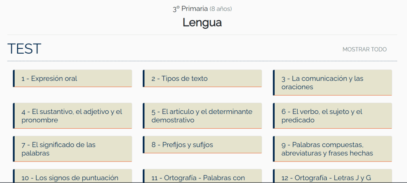This screenshot has width=407, height=183.
Task: Click the Lengua subject title
Action: [202, 23]
